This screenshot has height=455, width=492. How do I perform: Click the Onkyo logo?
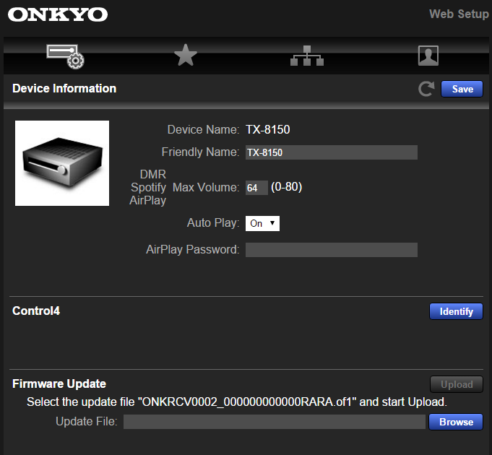(58, 14)
